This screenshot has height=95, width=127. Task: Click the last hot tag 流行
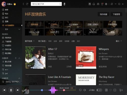(78, 41)
